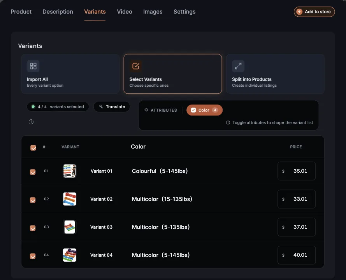This screenshot has width=346, height=280.
Task: Click the Variant 02 name label
Action: pos(101,199)
